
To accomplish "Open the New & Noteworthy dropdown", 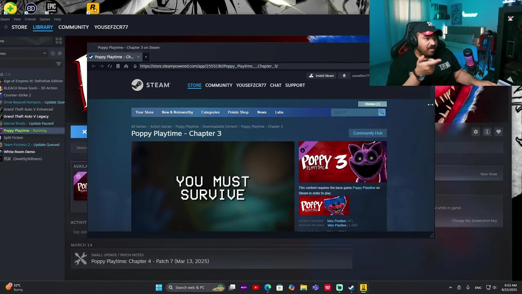I will (177, 112).
